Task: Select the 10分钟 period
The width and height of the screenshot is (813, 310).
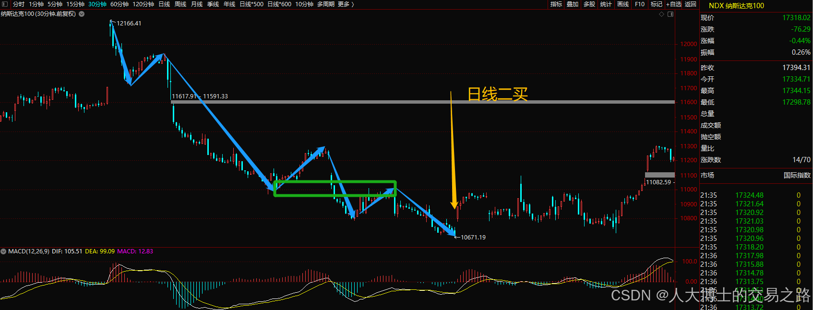Action: tap(304, 4)
